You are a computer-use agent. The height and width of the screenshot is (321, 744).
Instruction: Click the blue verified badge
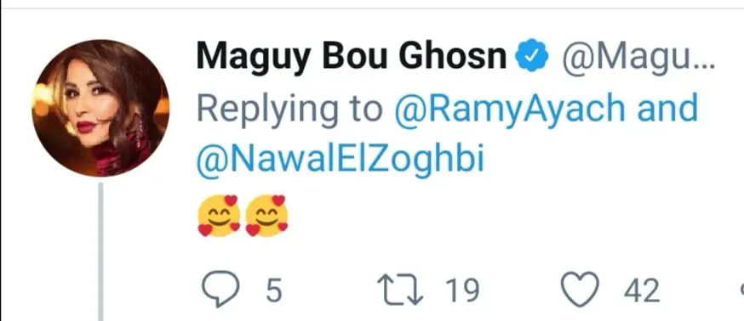(532, 55)
